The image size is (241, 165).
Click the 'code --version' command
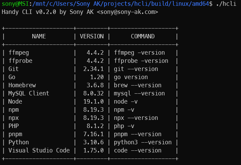coord(138,150)
